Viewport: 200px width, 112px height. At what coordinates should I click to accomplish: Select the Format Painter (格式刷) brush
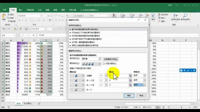(9, 21)
